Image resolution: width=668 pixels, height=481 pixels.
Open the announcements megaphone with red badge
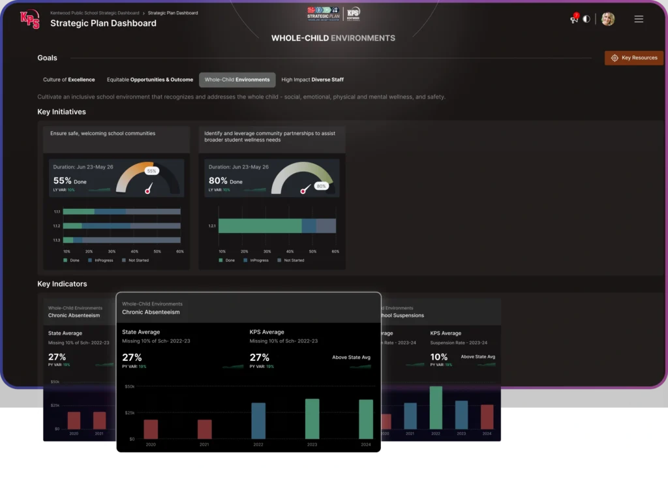tap(574, 19)
